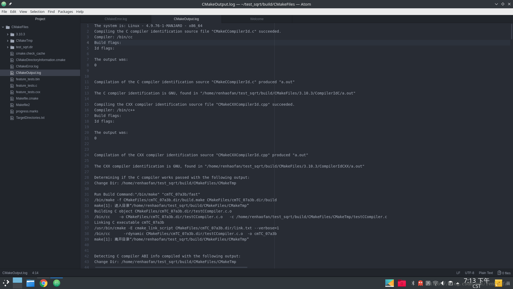Switch to the CMakeError.log tab
Viewport: 513px width, 289px height.
pyautogui.click(x=116, y=19)
